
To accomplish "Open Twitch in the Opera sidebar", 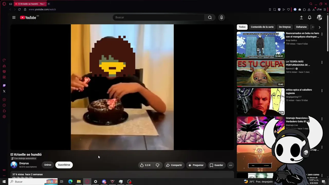I will tap(4, 86).
